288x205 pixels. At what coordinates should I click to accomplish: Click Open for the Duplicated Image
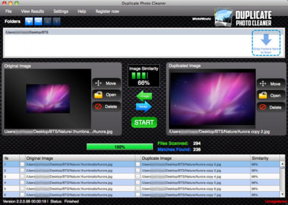tap(271, 96)
